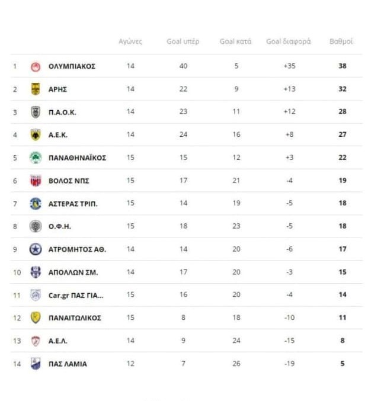Click the P.A.O.K. club crest icon
Image resolution: width=371 pixels, height=401 pixels.
coord(36,112)
